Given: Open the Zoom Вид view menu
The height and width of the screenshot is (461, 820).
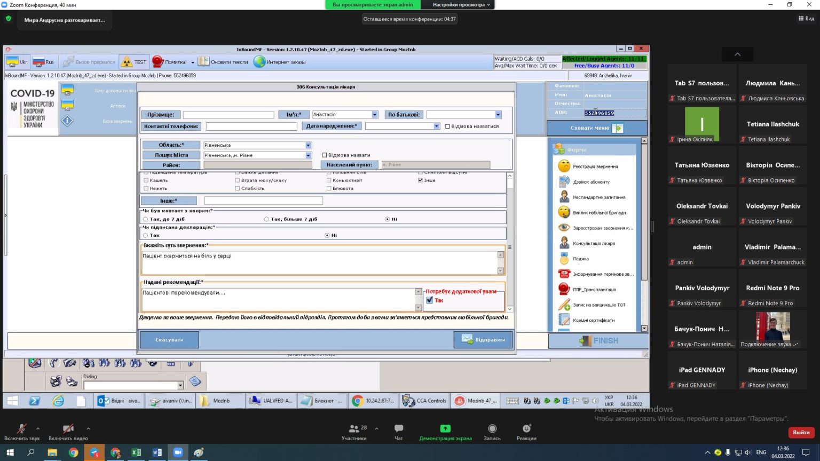Looking at the screenshot, I should [807, 19].
